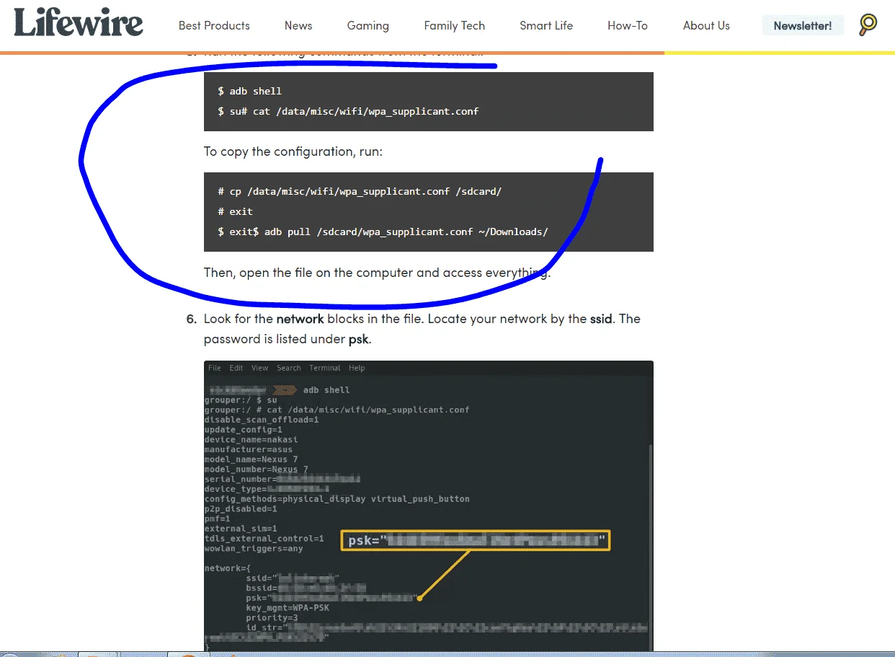Click the bold word 'network' in step 6
Viewport: 895px width, 657px height.
(x=300, y=319)
